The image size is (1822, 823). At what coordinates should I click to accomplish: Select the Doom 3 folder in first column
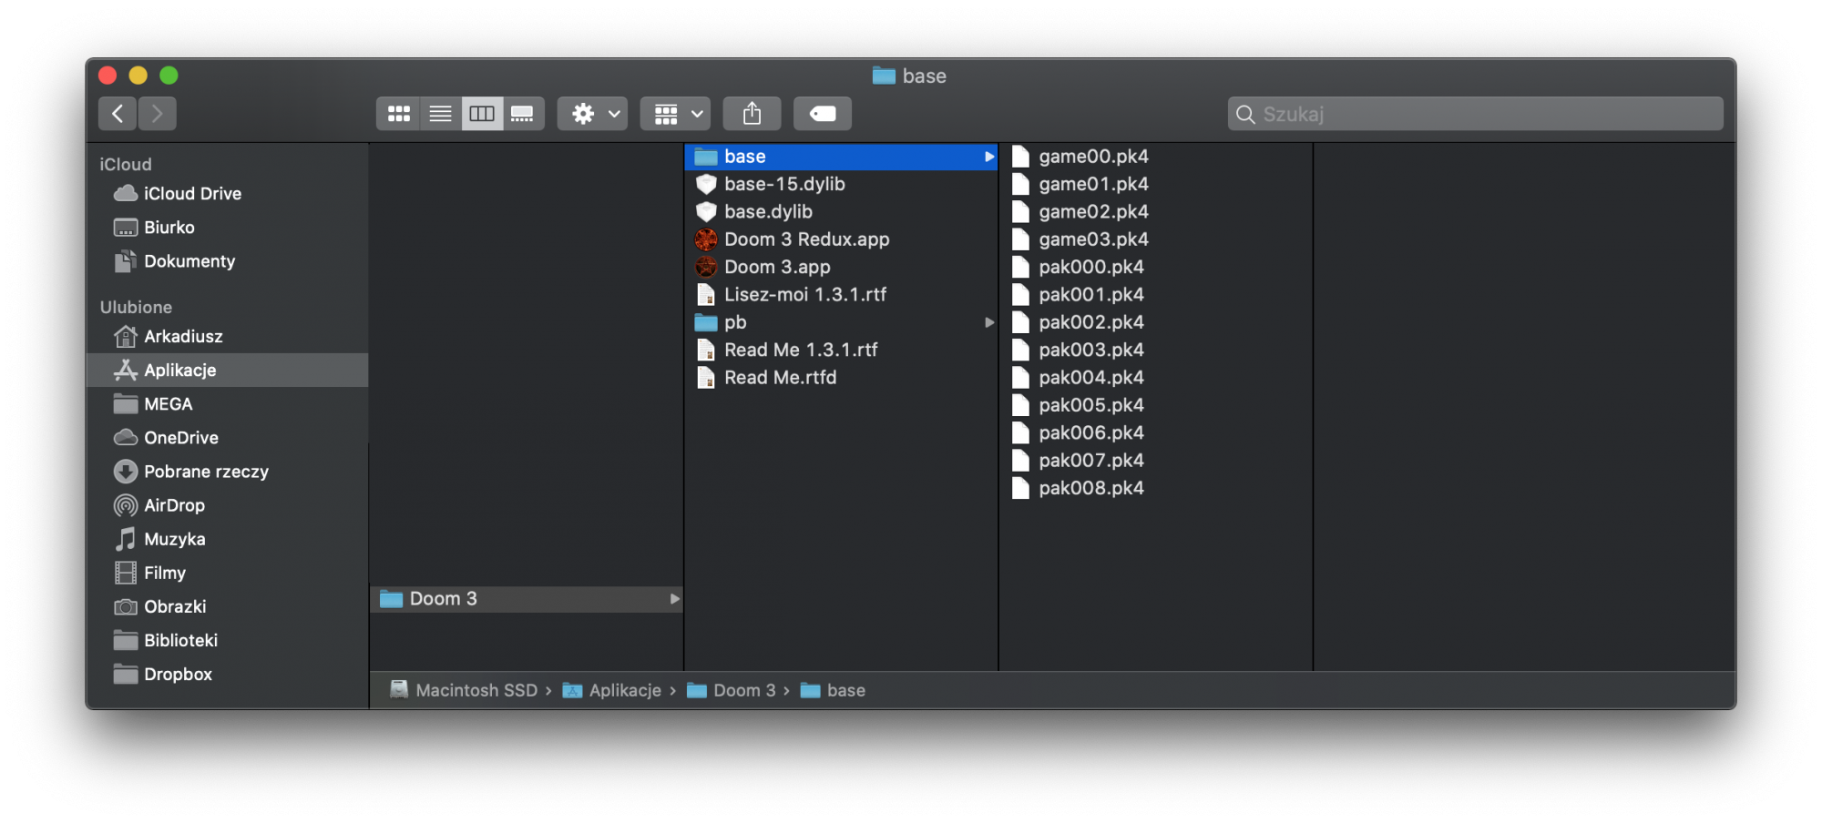click(x=527, y=599)
